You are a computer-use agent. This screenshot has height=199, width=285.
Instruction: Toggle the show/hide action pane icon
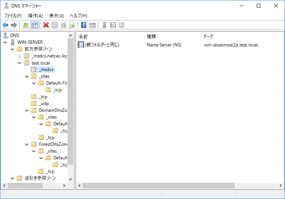coord(93,25)
